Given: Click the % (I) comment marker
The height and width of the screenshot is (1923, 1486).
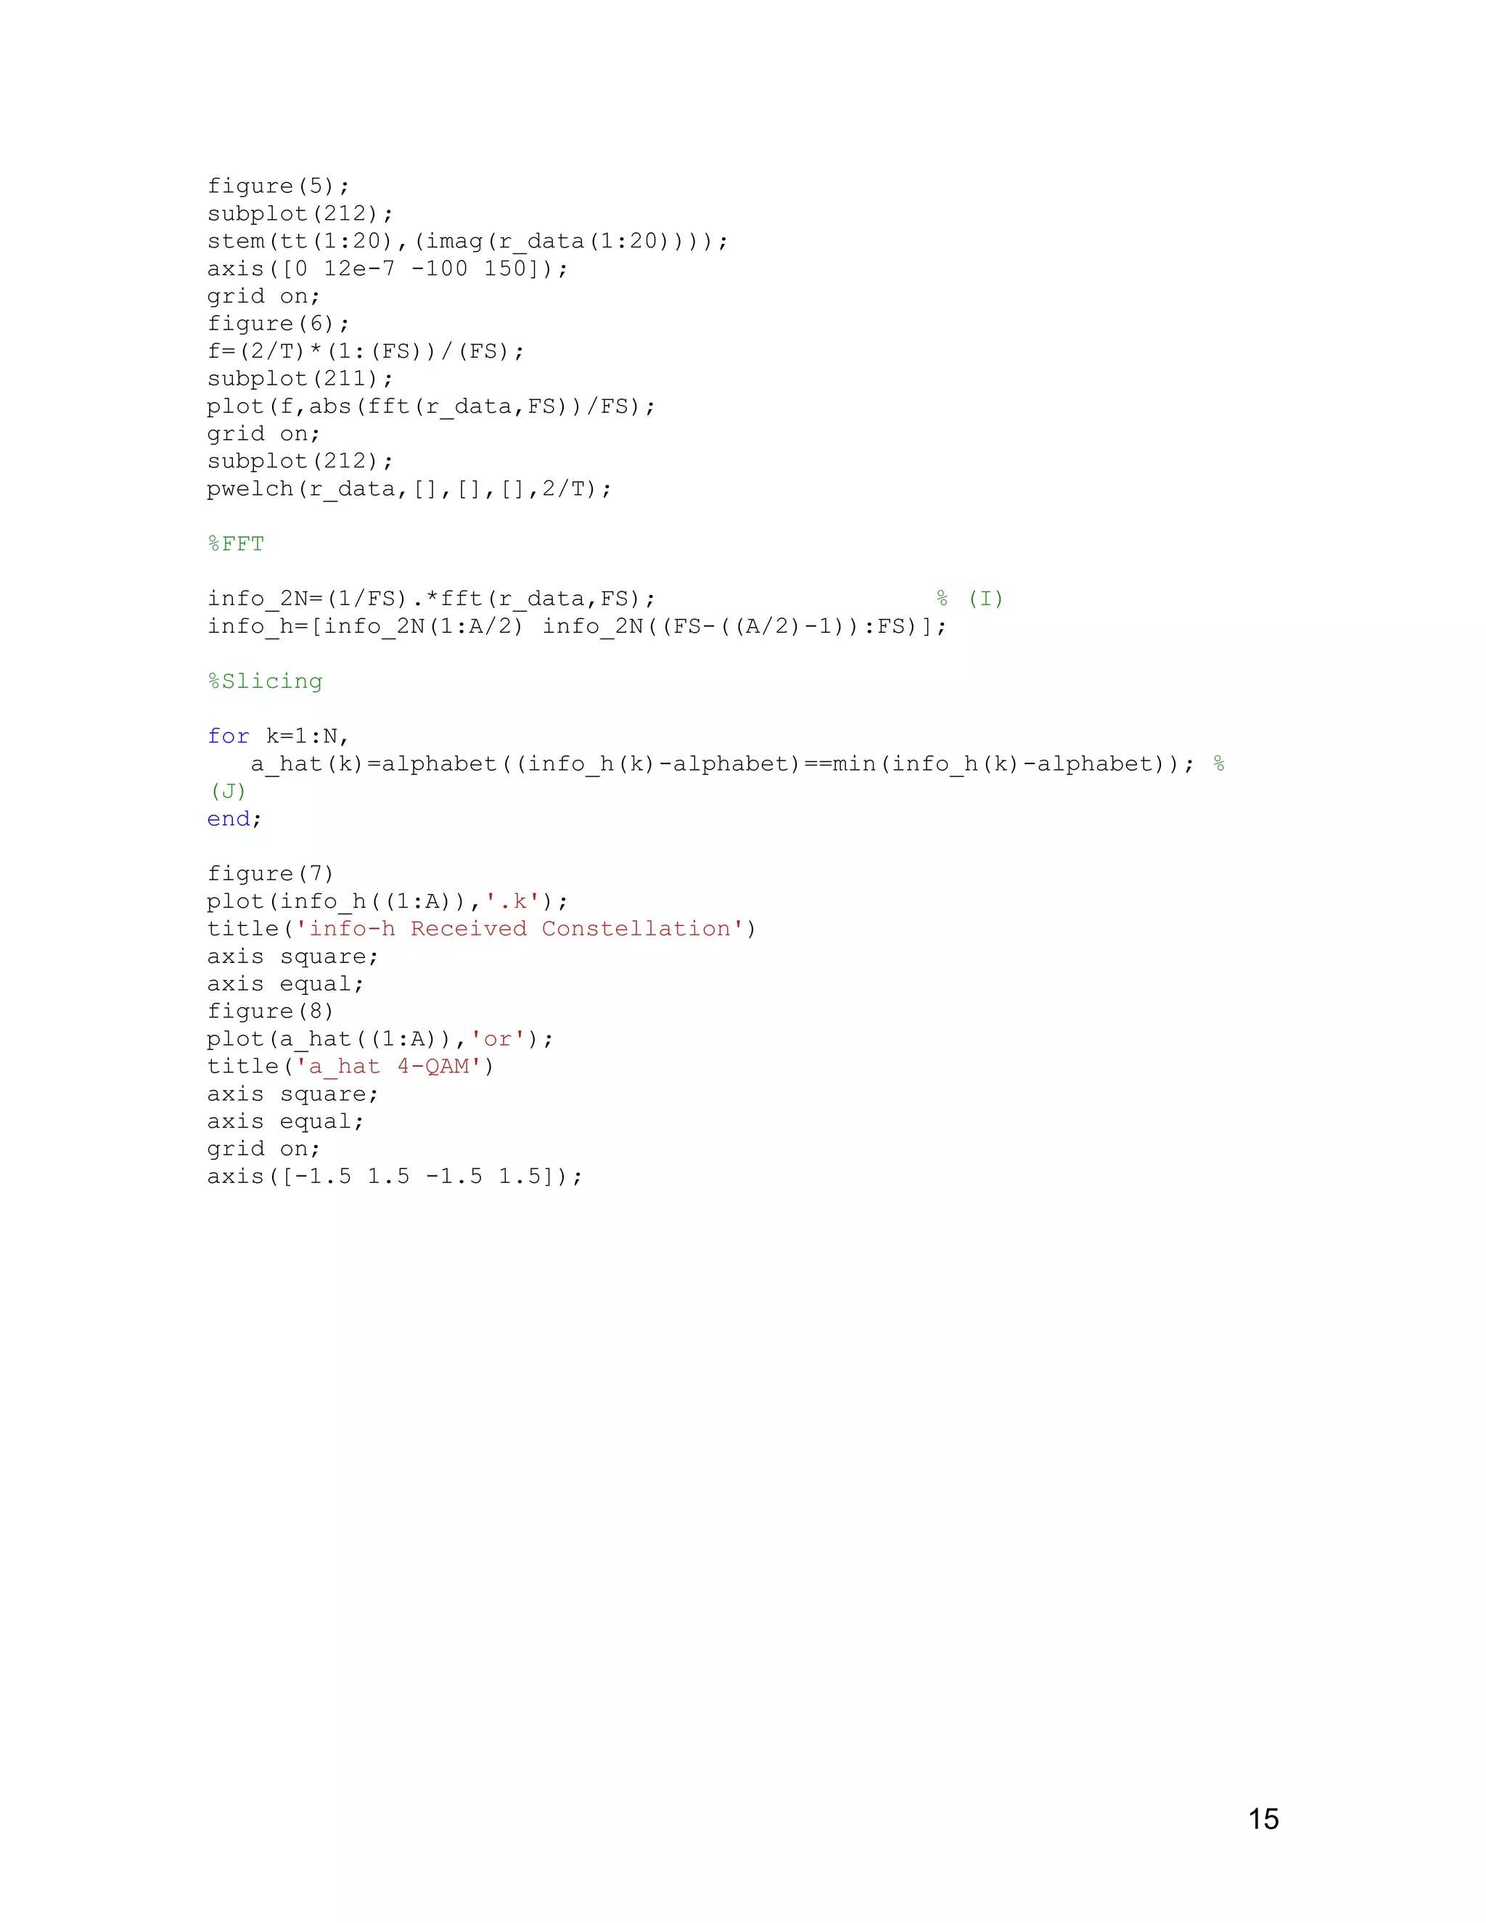Looking at the screenshot, I should pyautogui.click(x=970, y=599).
